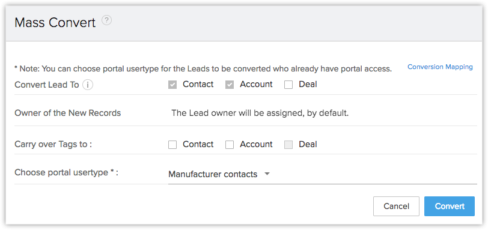The width and height of the screenshot is (488, 230).
Task: Check Account in the Carry over Tags row
Action: coord(230,145)
